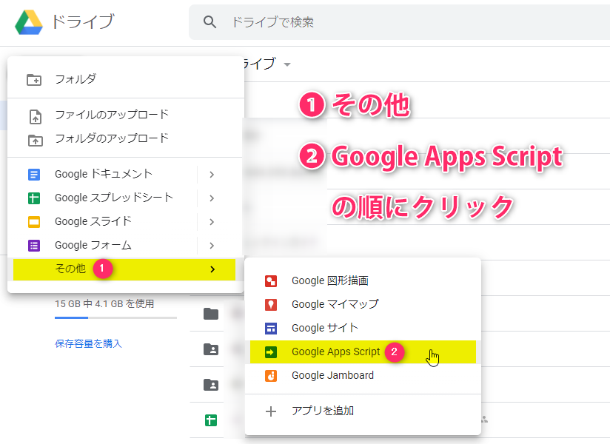Expand the Google スプレッドシート submenu arrow

click(x=212, y=198)
